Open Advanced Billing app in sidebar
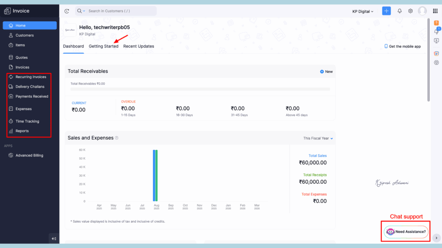The height and width of the screenshot is (248, 442). (x=29, y=155)
